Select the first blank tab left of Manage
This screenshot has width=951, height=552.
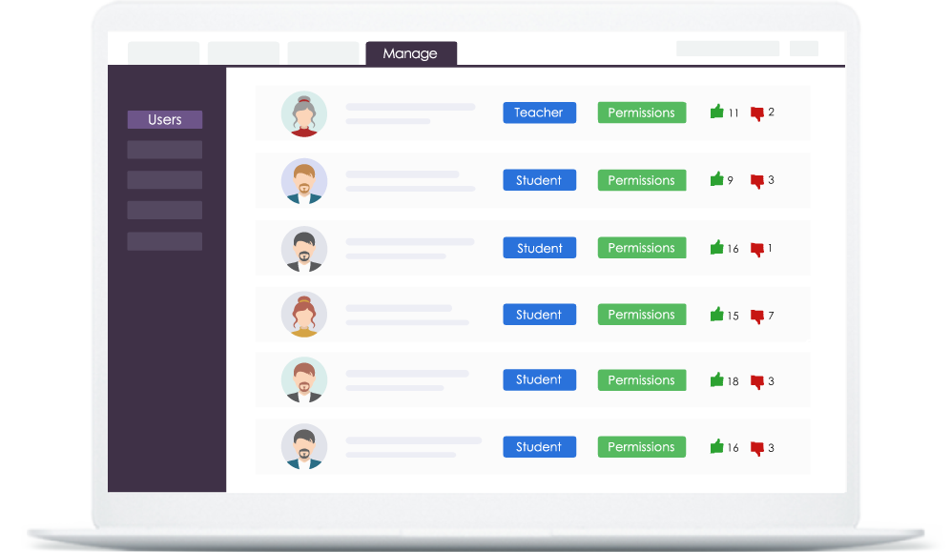[x=164, y=53]
